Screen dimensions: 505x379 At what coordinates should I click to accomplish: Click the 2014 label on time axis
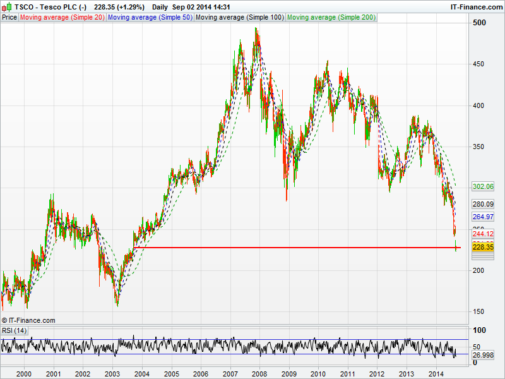[436, 374]
